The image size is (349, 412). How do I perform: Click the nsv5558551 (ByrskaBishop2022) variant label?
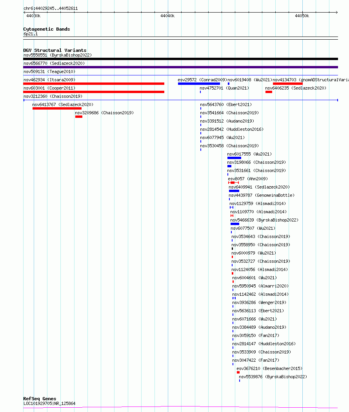tap(58, 55)
